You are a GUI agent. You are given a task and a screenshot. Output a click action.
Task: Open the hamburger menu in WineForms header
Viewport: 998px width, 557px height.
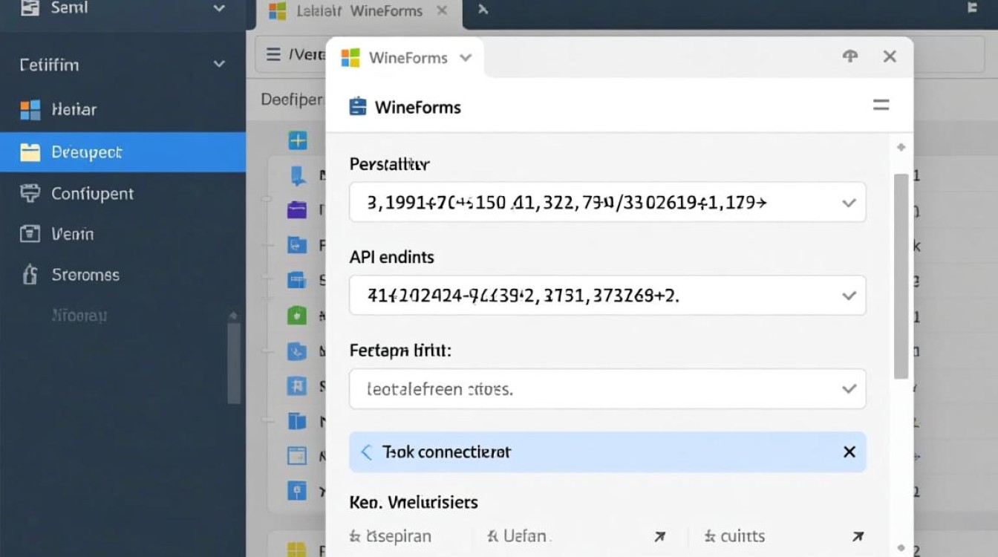pos(881,105)
